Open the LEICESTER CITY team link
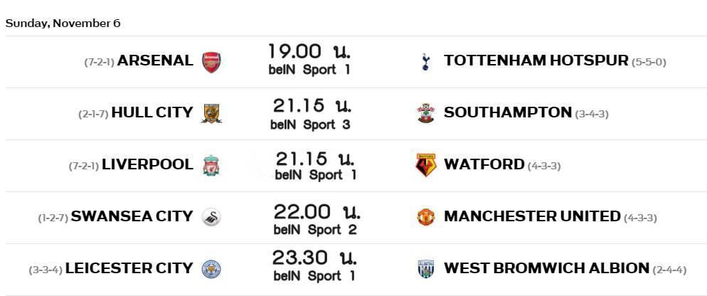This screenshot has height=296, width=707. 129,268
